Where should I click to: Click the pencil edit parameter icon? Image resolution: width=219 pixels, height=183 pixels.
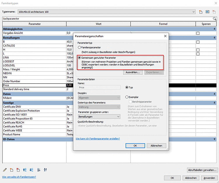click(x=5, y=170)
